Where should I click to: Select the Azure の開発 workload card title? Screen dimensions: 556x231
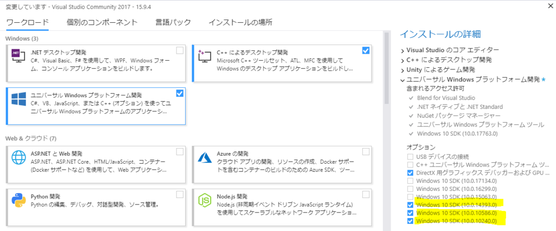tap(232, 154)
